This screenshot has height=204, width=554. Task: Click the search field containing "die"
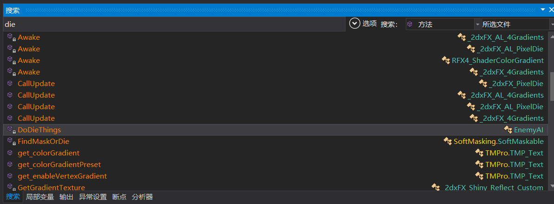[174, 24]
